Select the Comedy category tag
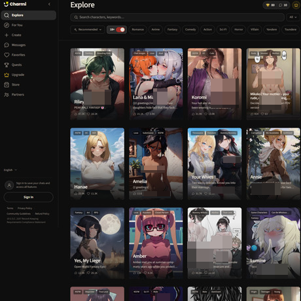This screenshot has width=301, height=301. [190, 29]
